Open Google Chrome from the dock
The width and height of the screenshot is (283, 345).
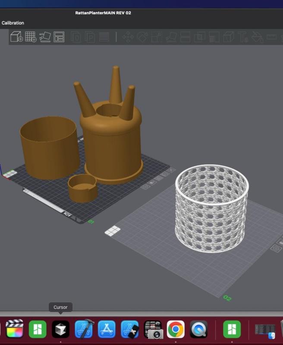pyautogui.click(x=176, y=329)
